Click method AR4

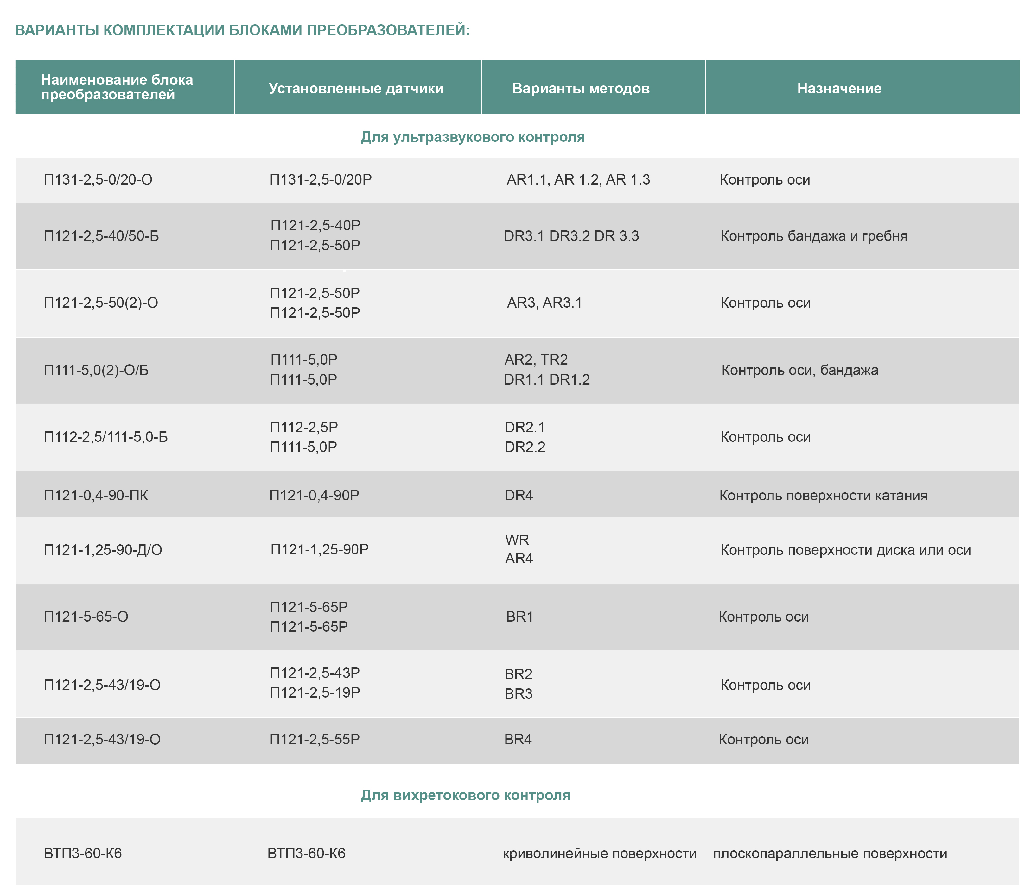point(519,558)
